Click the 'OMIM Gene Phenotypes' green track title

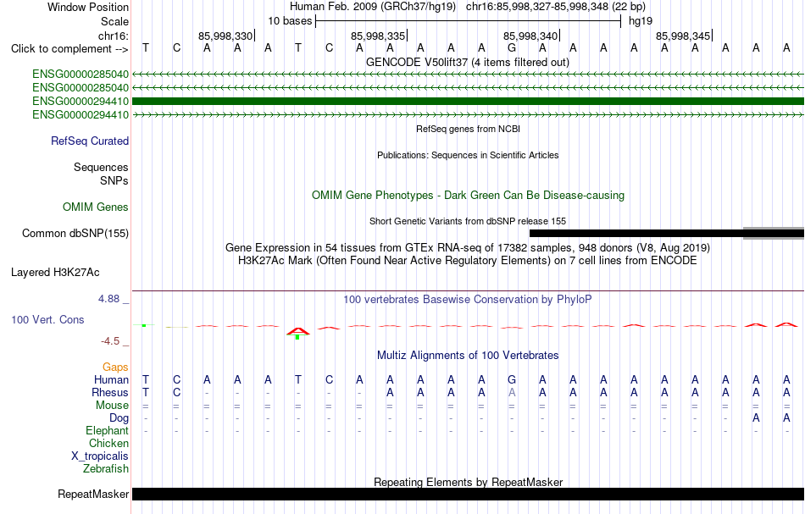(x=468, y=196)
